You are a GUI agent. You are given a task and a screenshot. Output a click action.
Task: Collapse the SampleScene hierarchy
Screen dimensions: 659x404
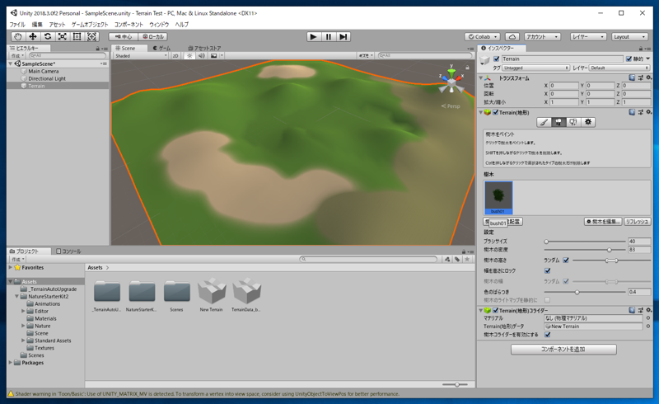pos(11,63)
